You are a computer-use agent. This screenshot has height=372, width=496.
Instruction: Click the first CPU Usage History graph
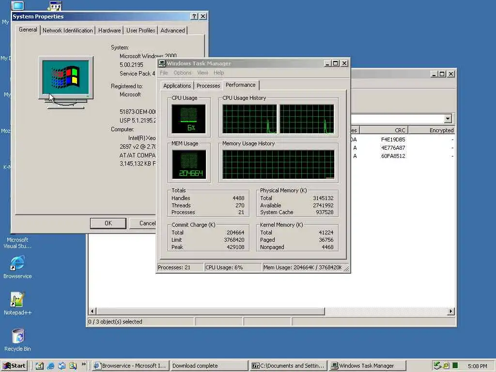pyautogui.click(x=249, y=119)
